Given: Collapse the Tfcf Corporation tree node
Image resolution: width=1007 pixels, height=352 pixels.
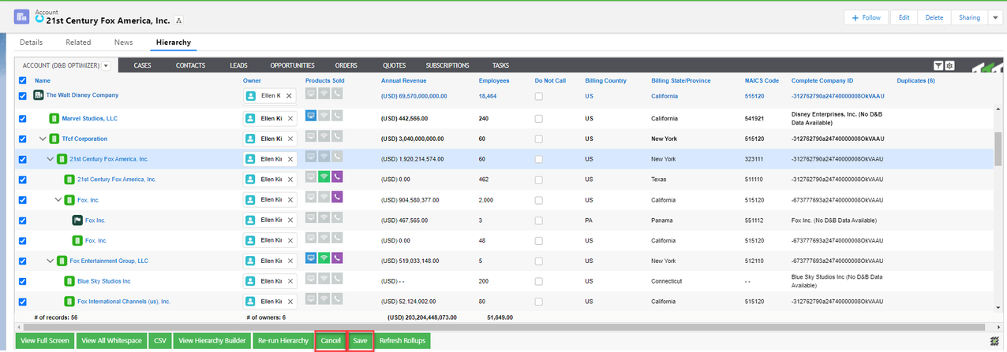Looking at the screenshot, I should pos(43,139).
